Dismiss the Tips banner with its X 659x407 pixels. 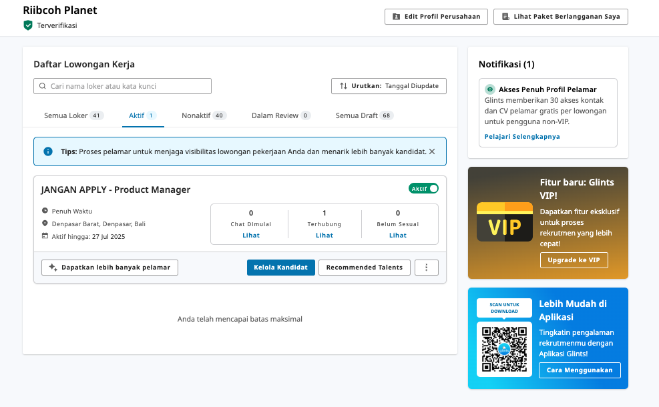[x=432, y=151]
